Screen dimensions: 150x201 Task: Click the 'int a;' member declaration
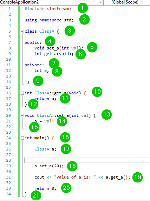[41, 71]
